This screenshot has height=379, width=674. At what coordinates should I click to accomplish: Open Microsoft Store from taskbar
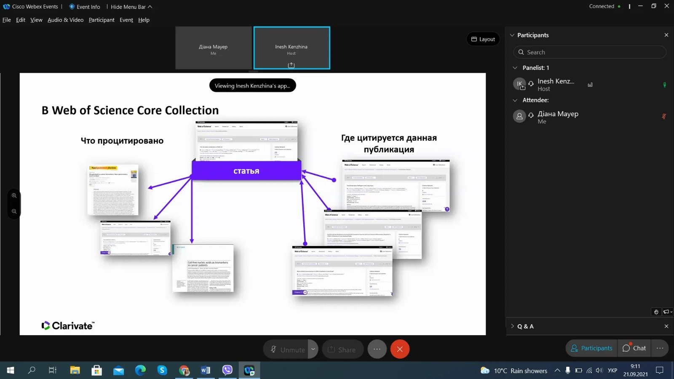[x=97, y=370]
